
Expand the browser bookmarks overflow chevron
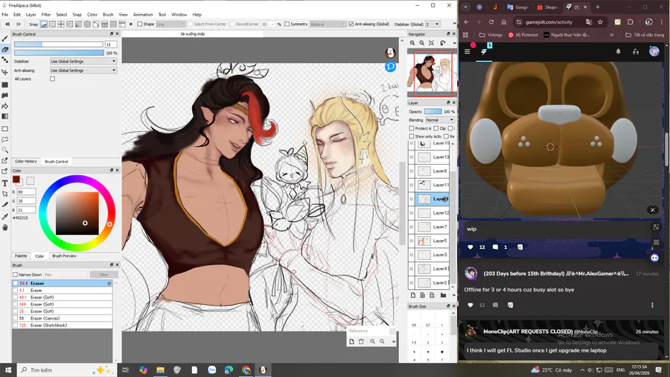pos(611,35)
